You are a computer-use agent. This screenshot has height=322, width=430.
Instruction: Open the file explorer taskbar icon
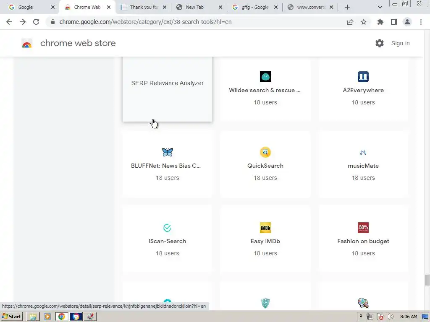[33, 317]
